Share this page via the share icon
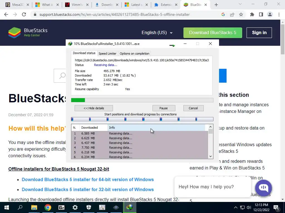285x213 pixels. [x=232, y=14]
